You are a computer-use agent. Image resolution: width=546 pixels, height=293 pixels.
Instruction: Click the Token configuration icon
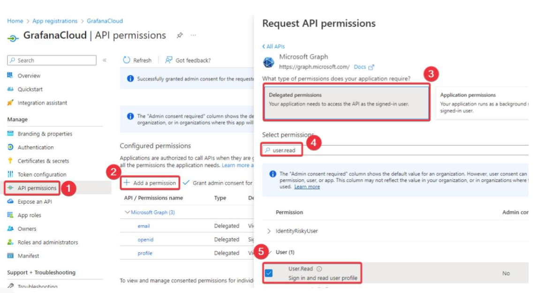[10, 174]
